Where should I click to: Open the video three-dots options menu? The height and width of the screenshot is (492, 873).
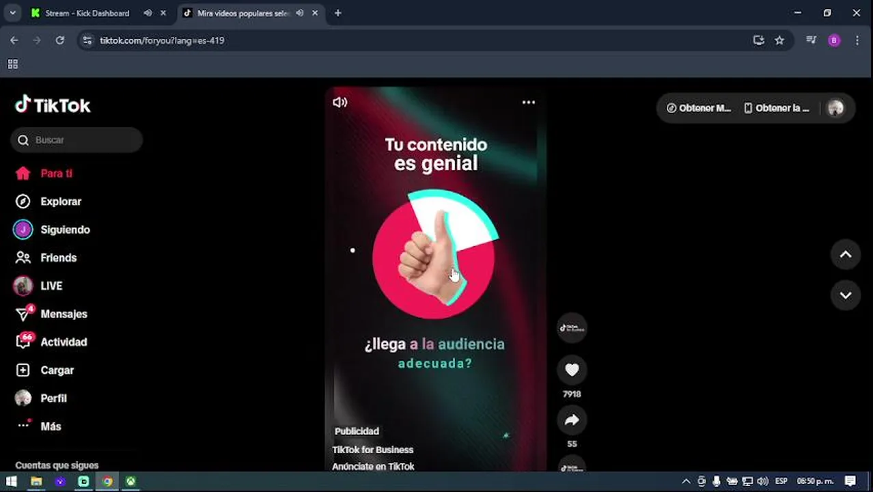tap(529, 102)
